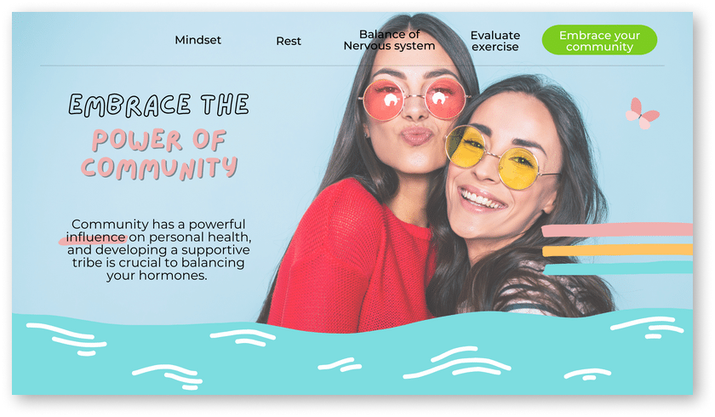This screenshot has height=417, width=715.
Task: Click the pink round sunglasses
Action: click(x=414, y=100)
